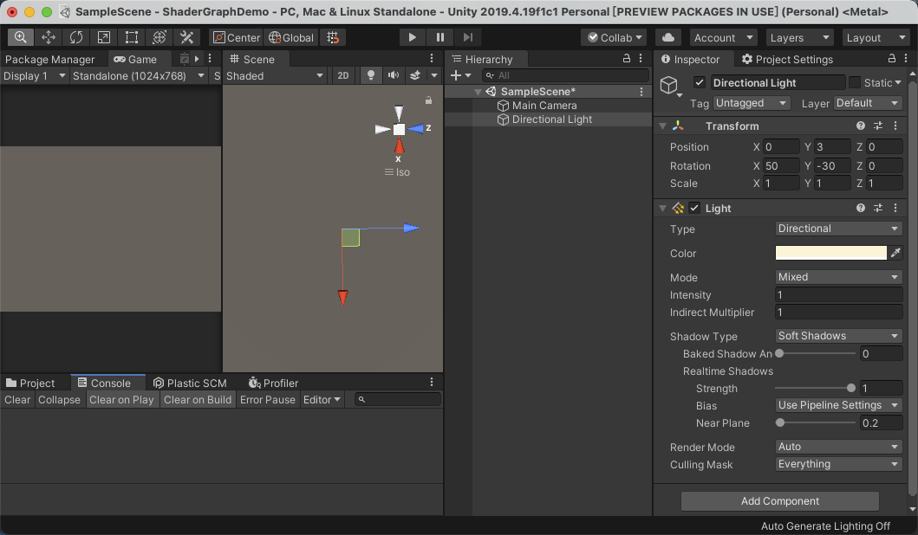Open the Tag Untagged dropdown
Image resolution: width=918 pixels, height=535 pixels.
click(752, 103)
